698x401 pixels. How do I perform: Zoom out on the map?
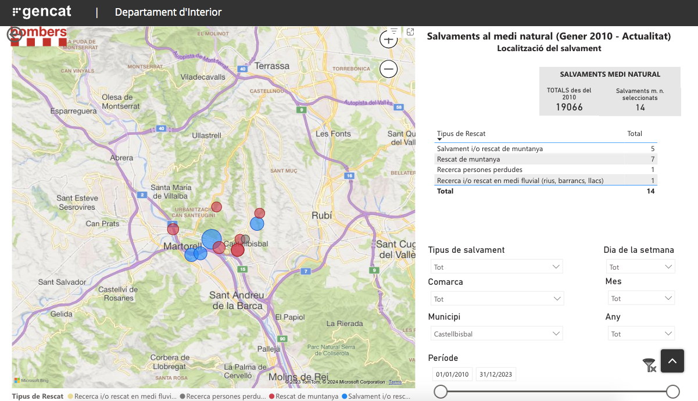388,69
